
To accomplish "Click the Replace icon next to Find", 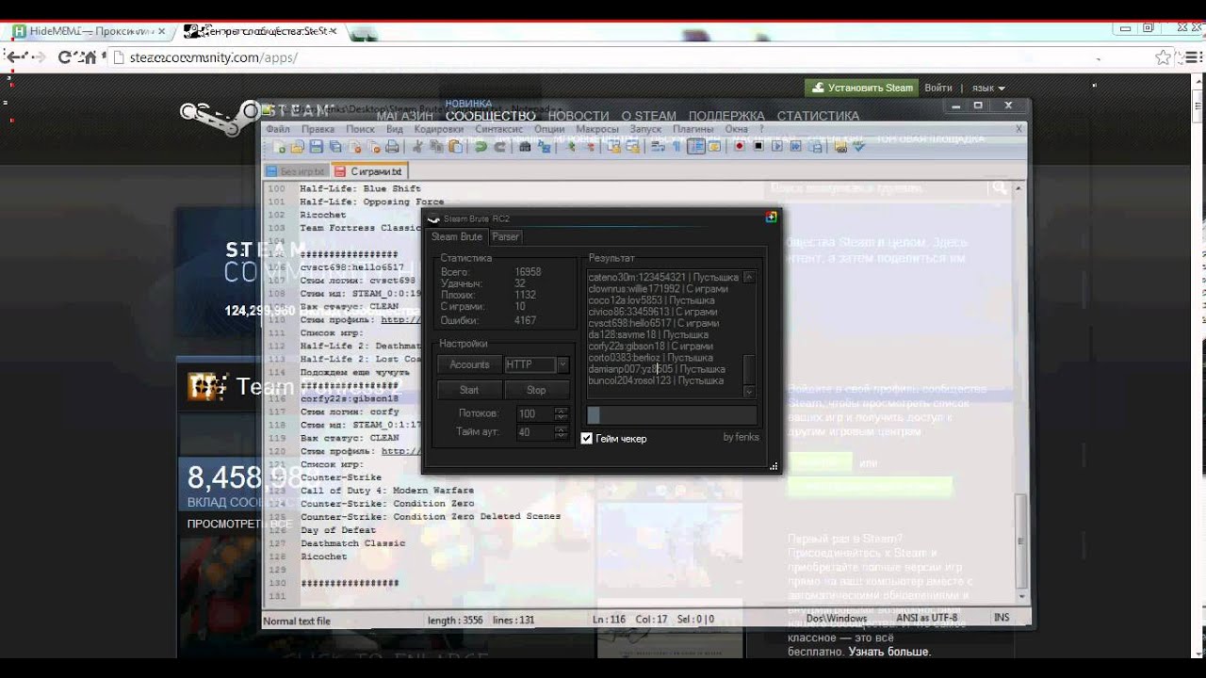I will pyautogui.click(x=544, y=146).
